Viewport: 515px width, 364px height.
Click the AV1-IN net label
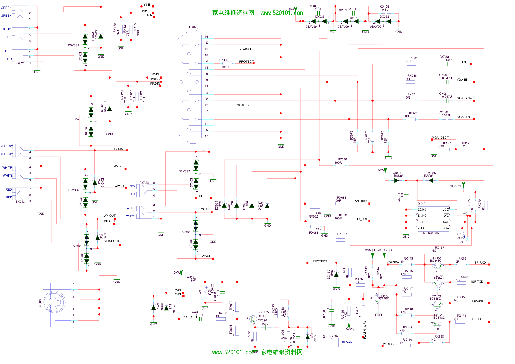coord(118,149)
